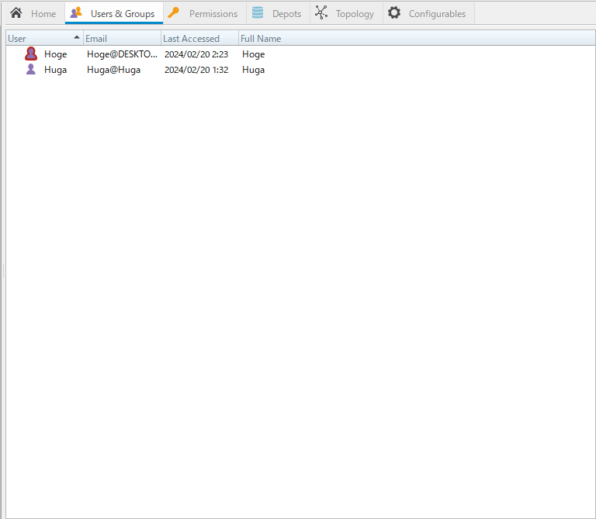This screenshot has width=596, height=519.
Task: Select the user name Hoge in User column
Action: pos(56,54)
